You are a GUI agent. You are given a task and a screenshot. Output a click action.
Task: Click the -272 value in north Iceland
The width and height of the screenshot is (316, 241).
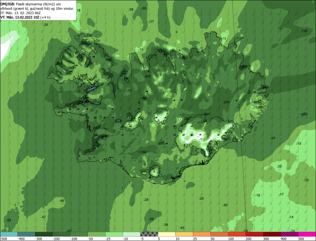[148, 76]
